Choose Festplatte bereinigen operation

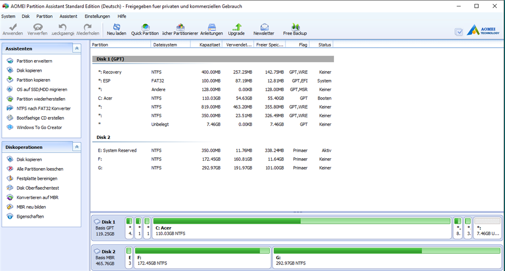tap(36, 178)
